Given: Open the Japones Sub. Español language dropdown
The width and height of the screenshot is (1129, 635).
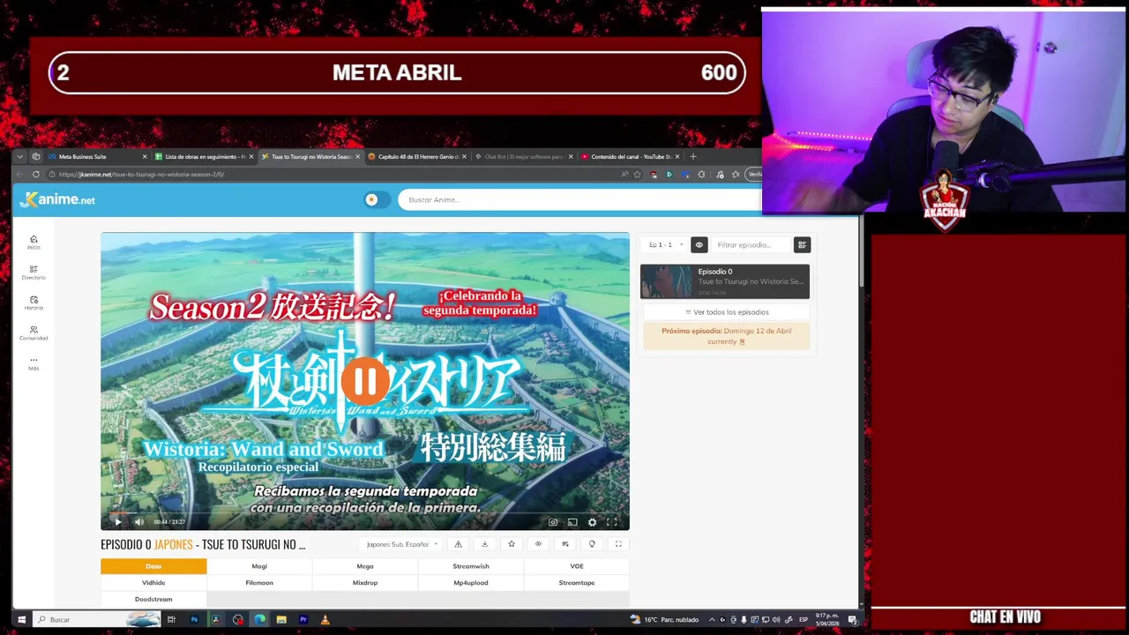Looking at the screenshot, I should (x=401, y=544).
